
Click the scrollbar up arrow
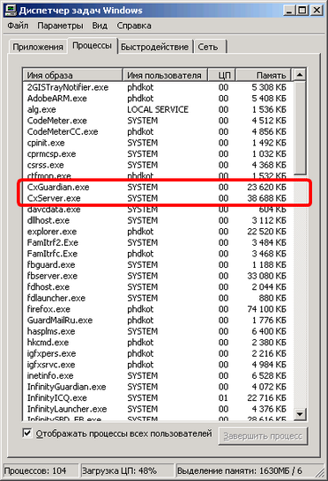pyautogui.click(x=300, y=75)
